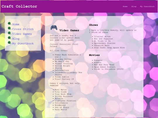Click the yarn ball icon beside Blog
The width and height of the screenshot is (158, 118).
(x=10, y=38)
